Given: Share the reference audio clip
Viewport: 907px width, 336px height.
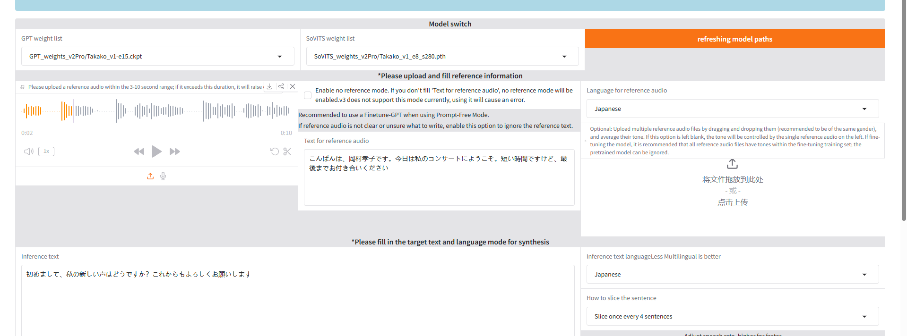Looking at the screenshot, I should [281, 86].
